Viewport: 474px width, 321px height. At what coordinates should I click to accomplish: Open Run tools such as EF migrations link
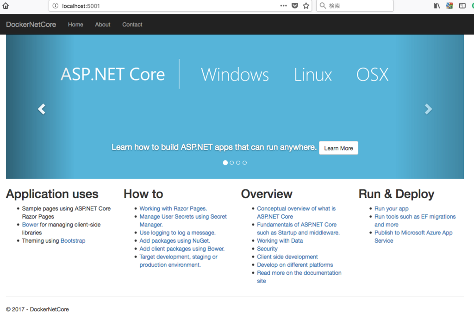pyautogui.click(x=415, y=220)
